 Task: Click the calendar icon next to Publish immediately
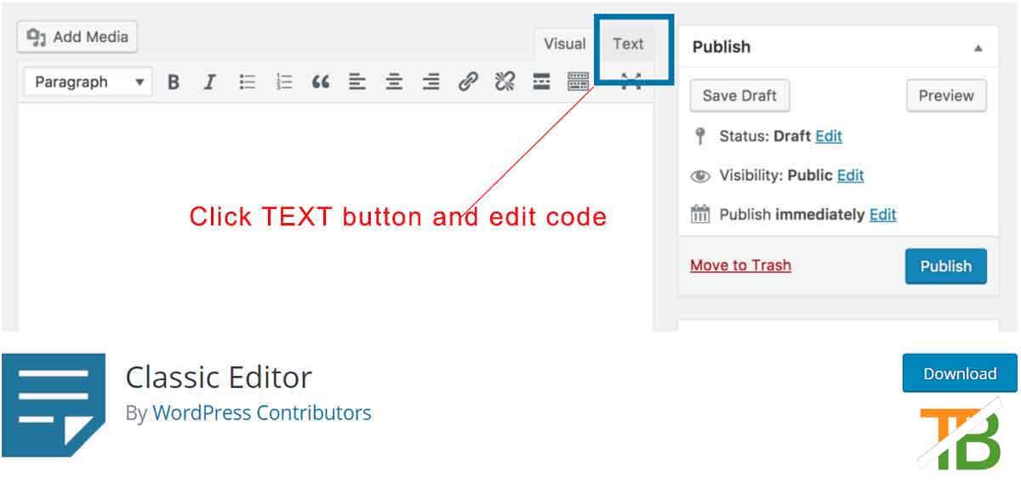700,214
